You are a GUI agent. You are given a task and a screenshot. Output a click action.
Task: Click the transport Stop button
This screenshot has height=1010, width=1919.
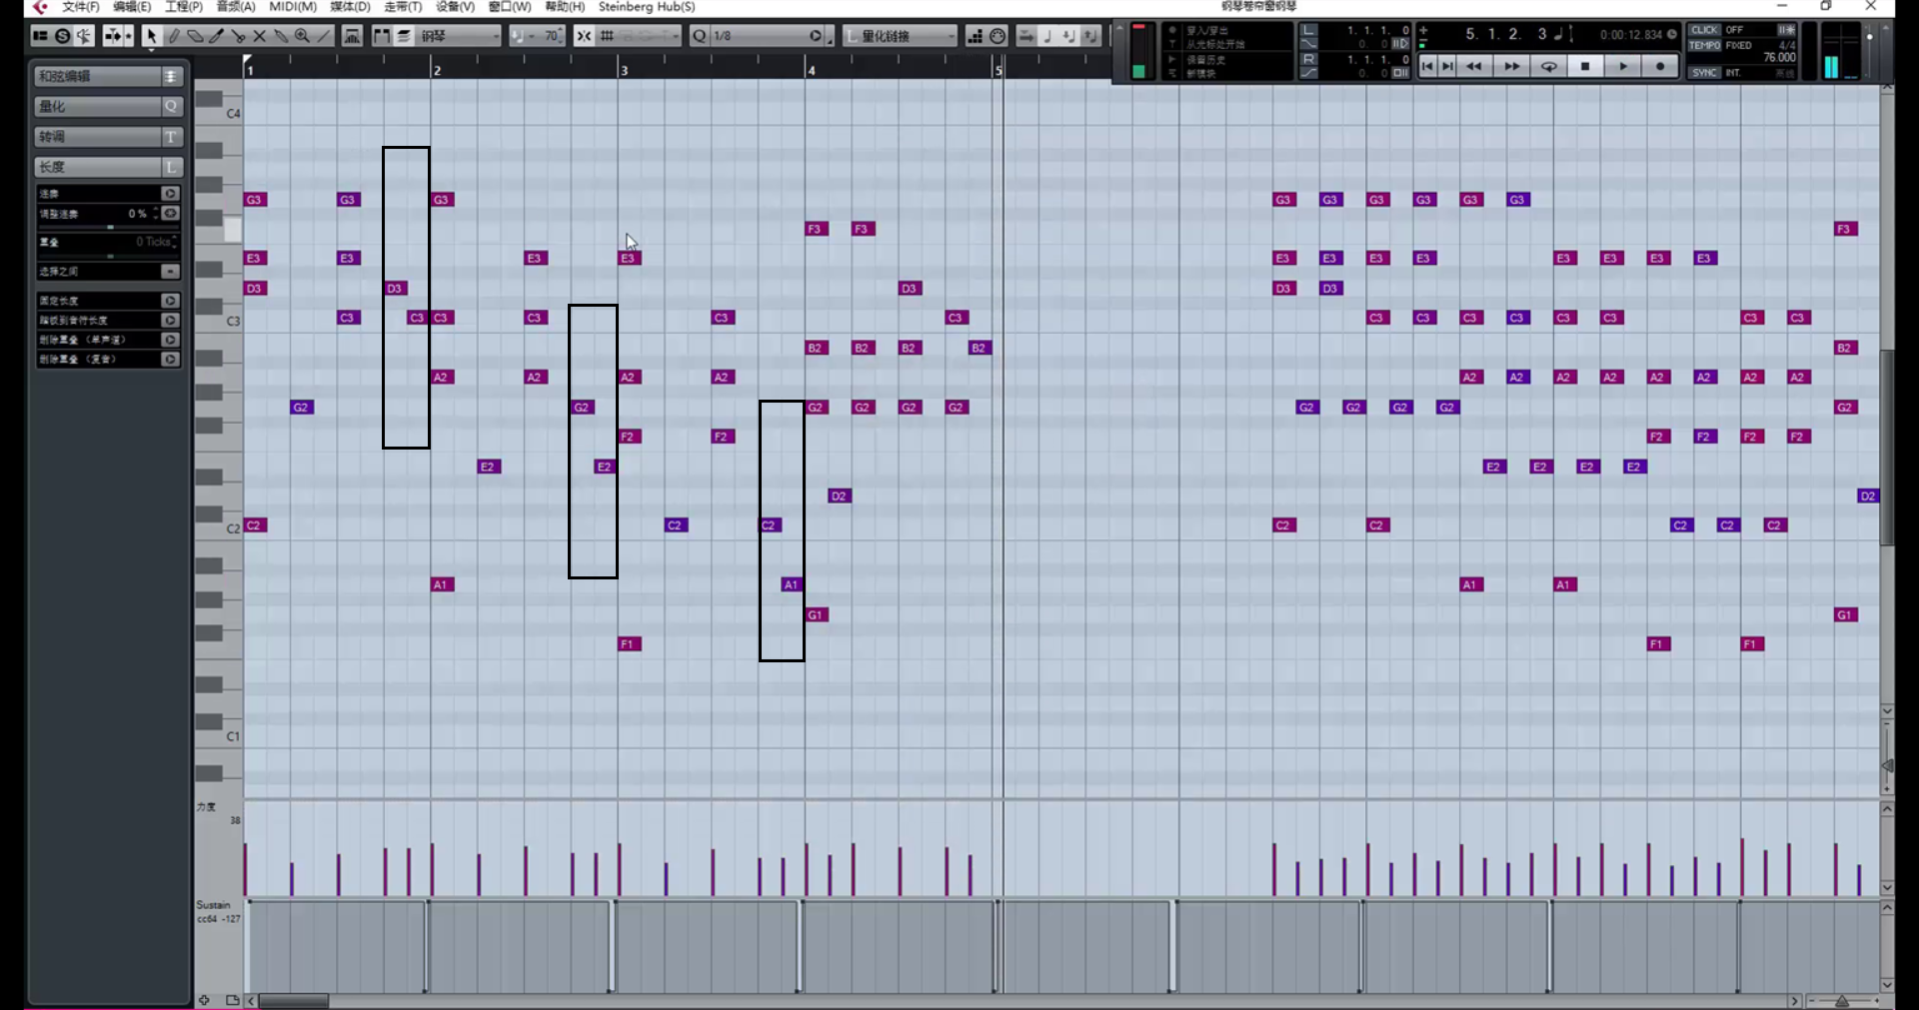(1585, 66)
